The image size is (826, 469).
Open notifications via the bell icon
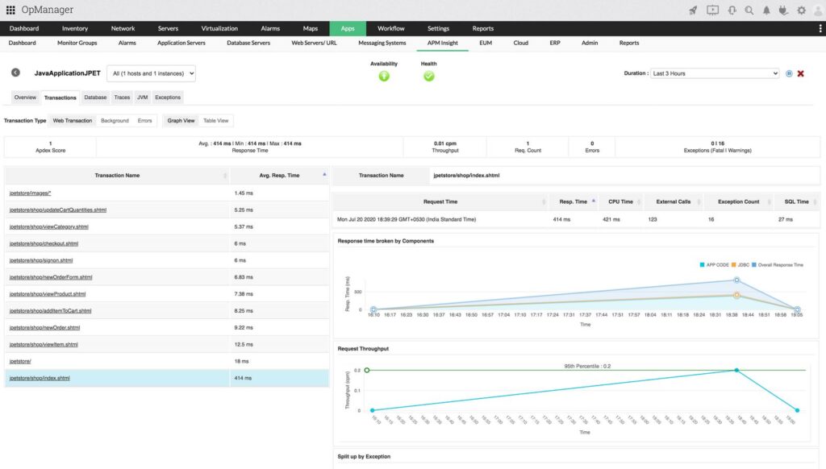(x=766, y=10)
